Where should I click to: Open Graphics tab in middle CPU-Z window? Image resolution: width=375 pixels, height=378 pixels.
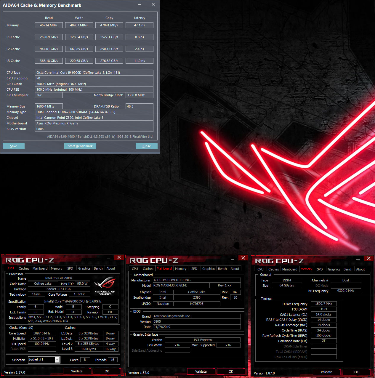[x=209, y=269]
